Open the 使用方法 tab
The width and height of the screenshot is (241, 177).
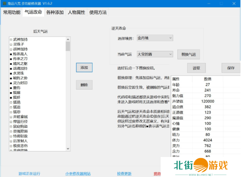(98, 12)
